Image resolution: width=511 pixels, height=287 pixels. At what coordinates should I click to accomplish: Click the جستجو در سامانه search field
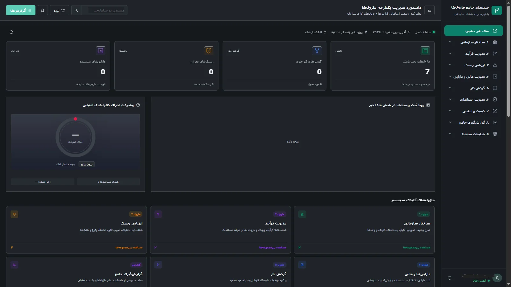point(104,11)
